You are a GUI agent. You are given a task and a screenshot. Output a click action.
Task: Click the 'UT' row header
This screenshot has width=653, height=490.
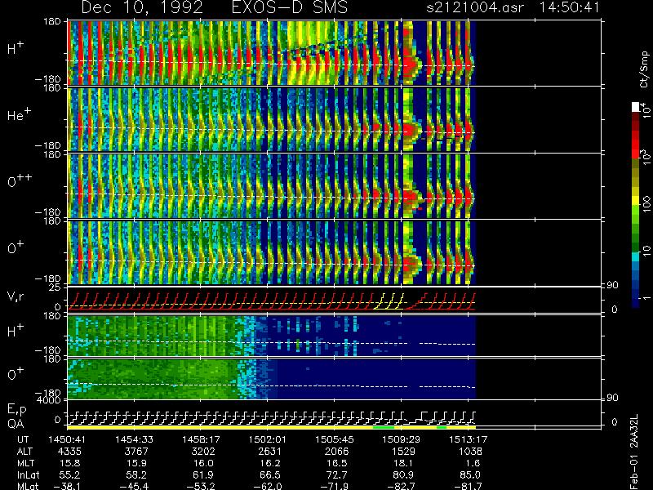click(x=24, y=439)
